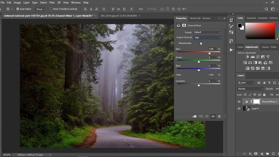Click the align left edges icon
This screenshot has height=157, width=279.
pos(85,9)
